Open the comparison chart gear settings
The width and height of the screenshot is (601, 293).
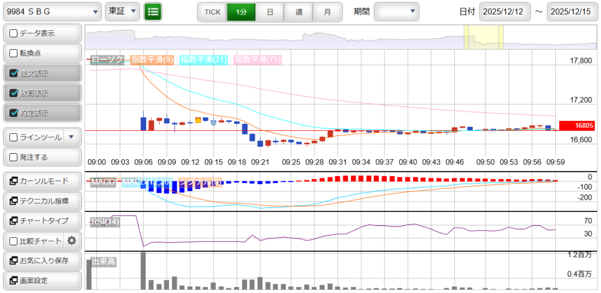72,240
